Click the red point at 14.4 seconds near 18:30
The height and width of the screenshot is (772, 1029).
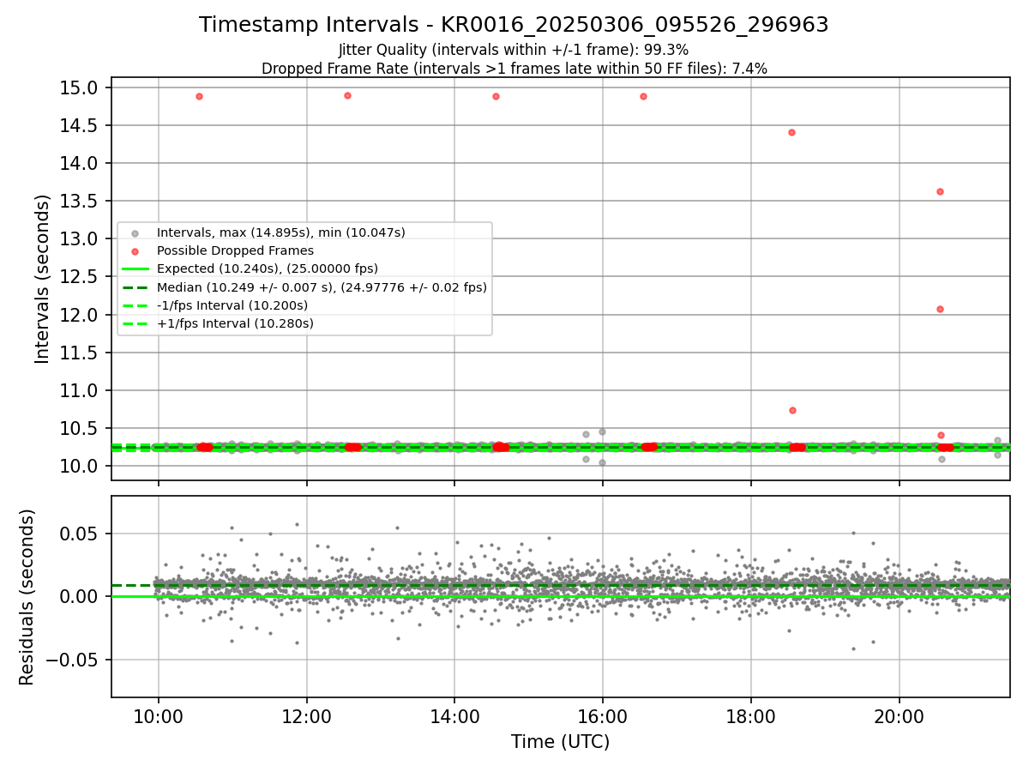point(791,132)
